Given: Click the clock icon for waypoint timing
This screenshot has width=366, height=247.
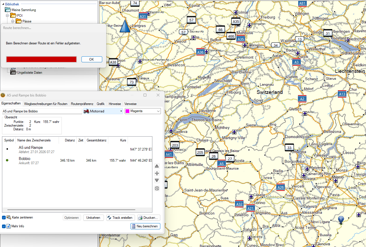Looking at the screenshot, I should (x=157, y=188).
